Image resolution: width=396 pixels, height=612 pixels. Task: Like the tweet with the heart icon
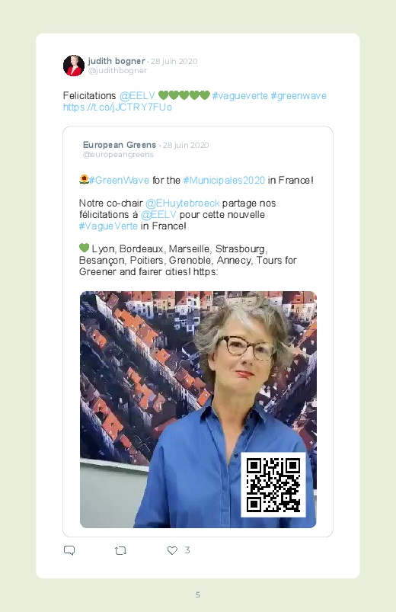pos(172,550)
